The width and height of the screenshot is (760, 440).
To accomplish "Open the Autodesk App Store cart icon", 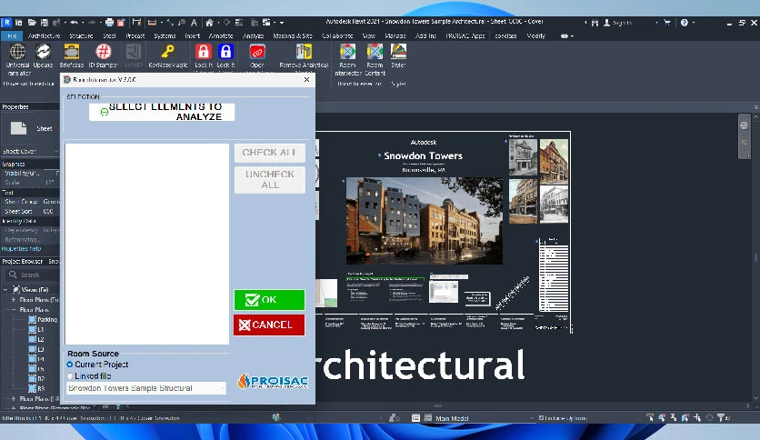I will [667, 23].
